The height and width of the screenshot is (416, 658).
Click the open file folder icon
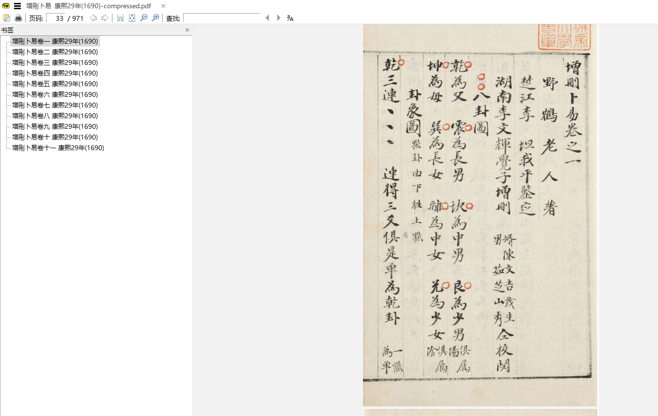[7, 18]
